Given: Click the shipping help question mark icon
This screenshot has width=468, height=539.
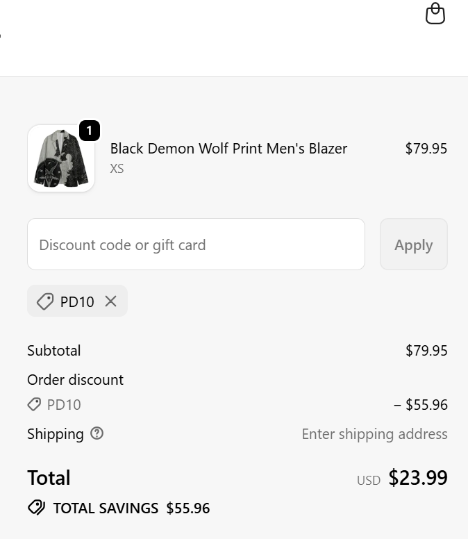Looking at the screenshot, I should 97,433.
